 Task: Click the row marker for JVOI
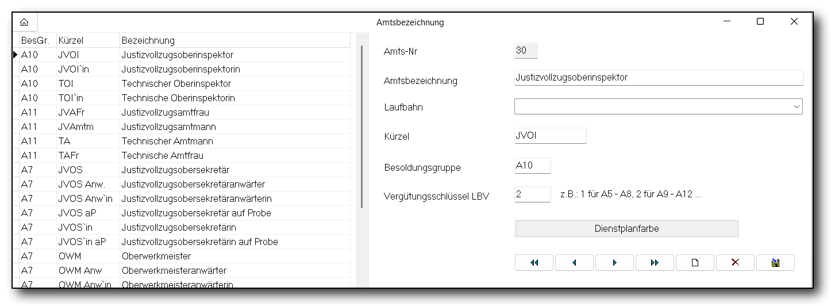click(16, 55)
